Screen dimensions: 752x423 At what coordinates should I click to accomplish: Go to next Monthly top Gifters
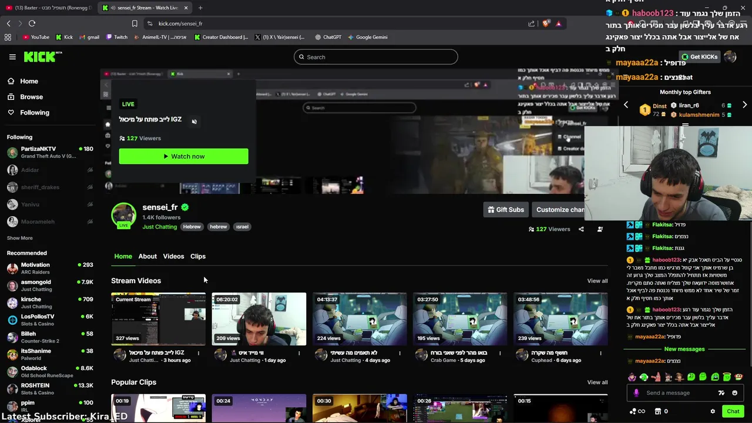(744, 105)
